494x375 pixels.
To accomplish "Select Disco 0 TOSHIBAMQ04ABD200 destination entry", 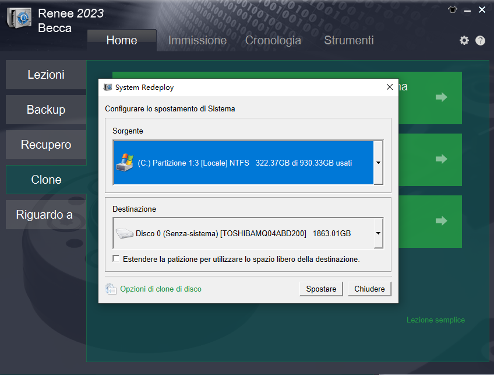I will [244, 233].
